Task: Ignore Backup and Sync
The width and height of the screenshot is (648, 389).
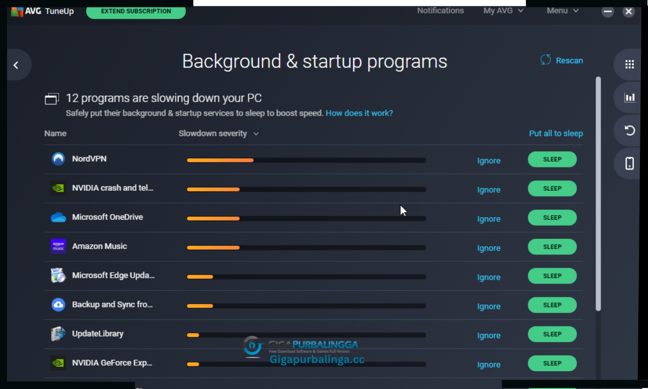Action: [x=489, y=306]
